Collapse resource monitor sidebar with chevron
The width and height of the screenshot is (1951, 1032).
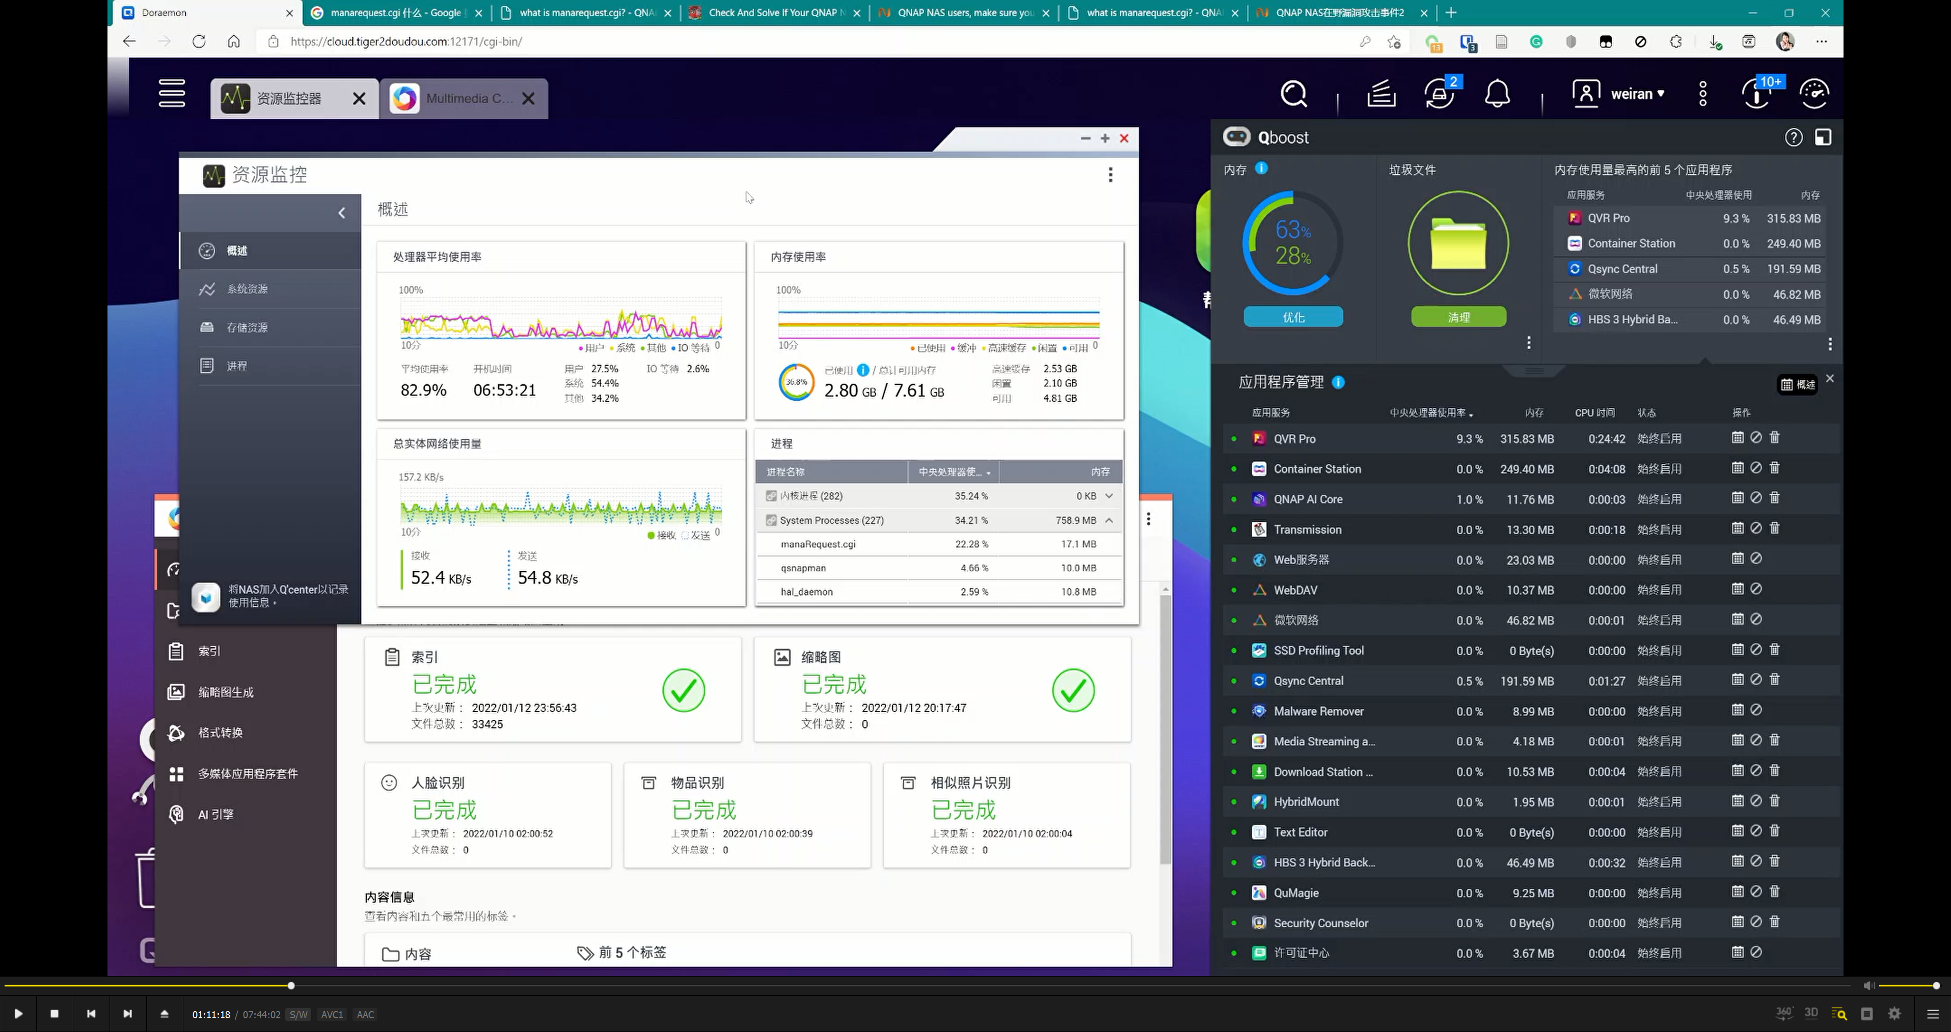point(342,213)
